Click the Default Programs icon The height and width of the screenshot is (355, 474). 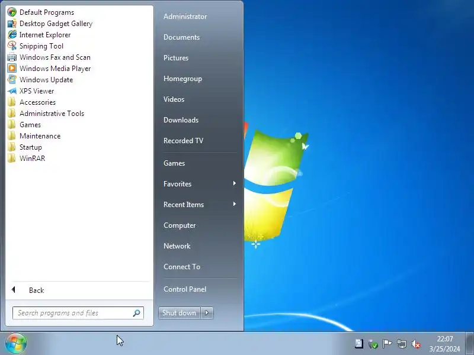[x=12, y=12]
